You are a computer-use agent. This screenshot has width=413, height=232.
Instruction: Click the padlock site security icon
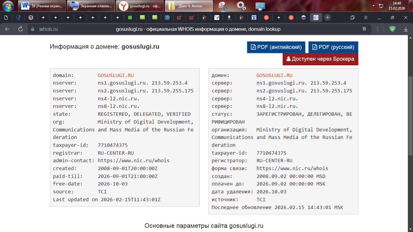click(33, 29)
